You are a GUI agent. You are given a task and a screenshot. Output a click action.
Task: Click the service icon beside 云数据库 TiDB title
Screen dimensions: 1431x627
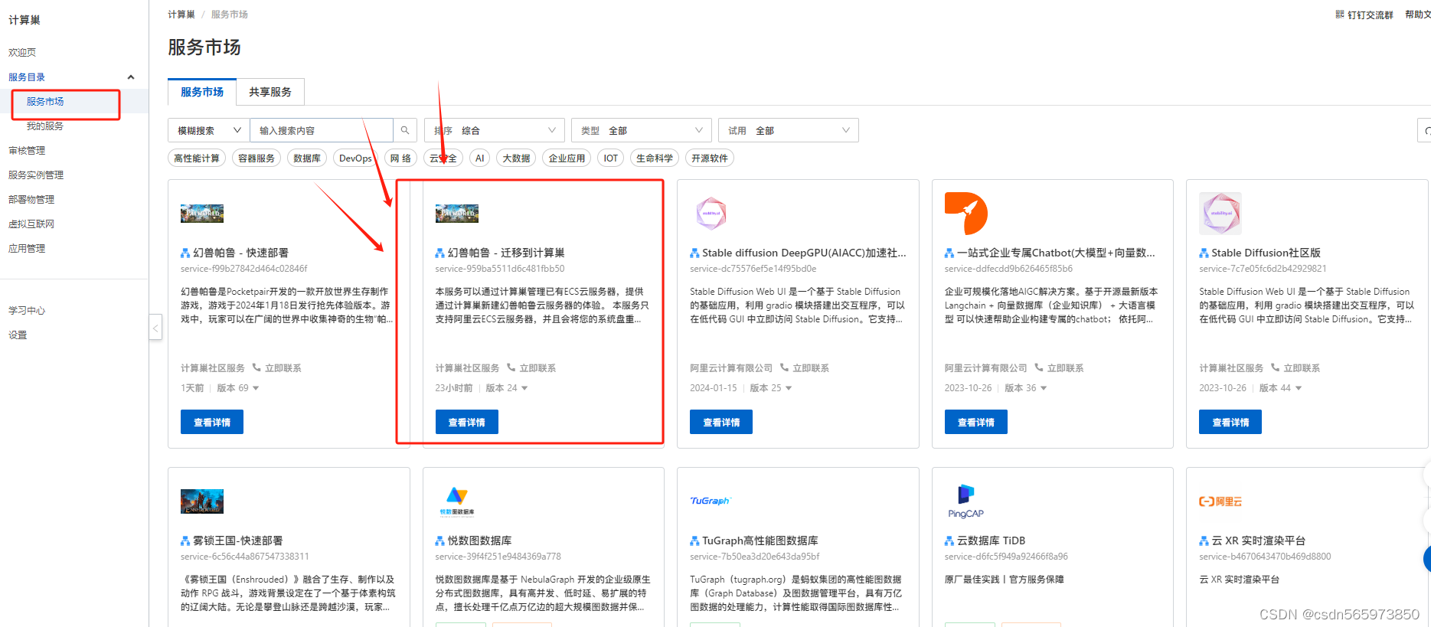[x=949, y=540]
